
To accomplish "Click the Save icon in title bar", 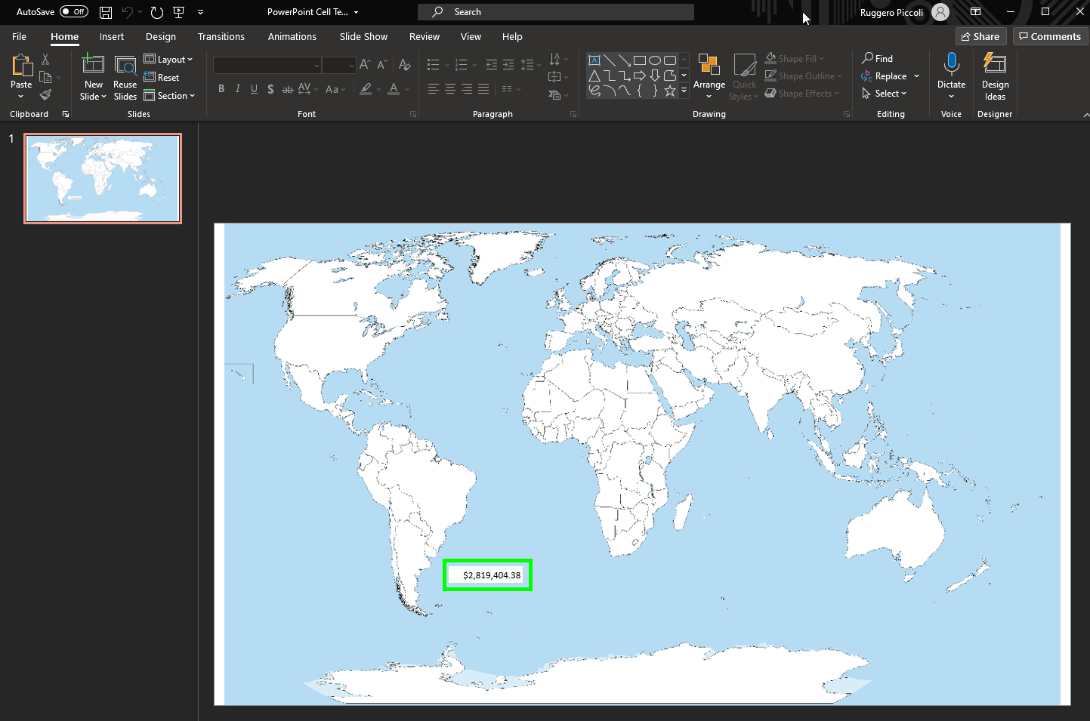I will 106,12.
